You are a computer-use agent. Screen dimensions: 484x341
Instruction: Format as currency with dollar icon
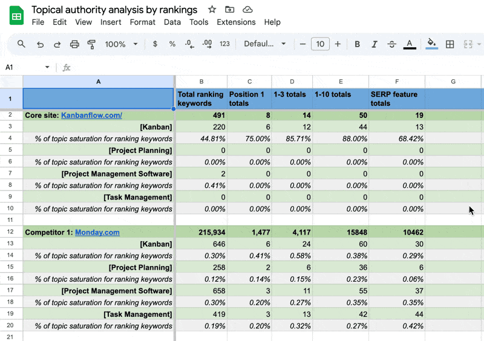click(155, 44)
